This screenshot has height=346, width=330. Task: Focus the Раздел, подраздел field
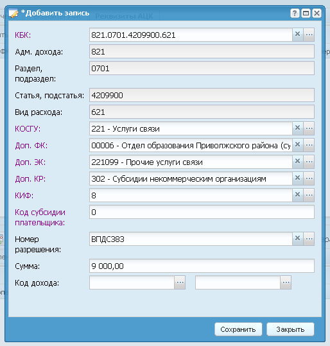pos(202,68)
